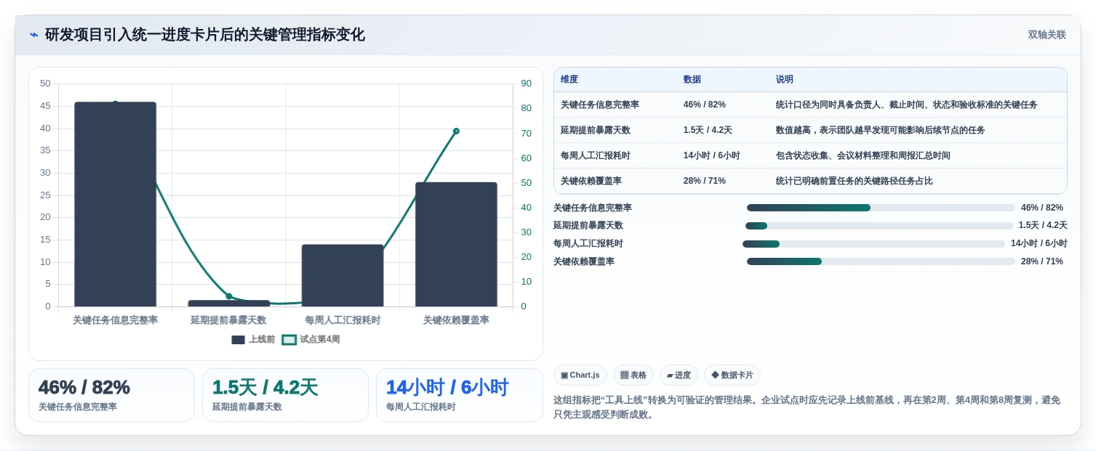Image resolution: width=1096 pixels, height=451 pixels.
Task: Click the 关键任务信息完整率 table row label
Action: pos(600,105)
